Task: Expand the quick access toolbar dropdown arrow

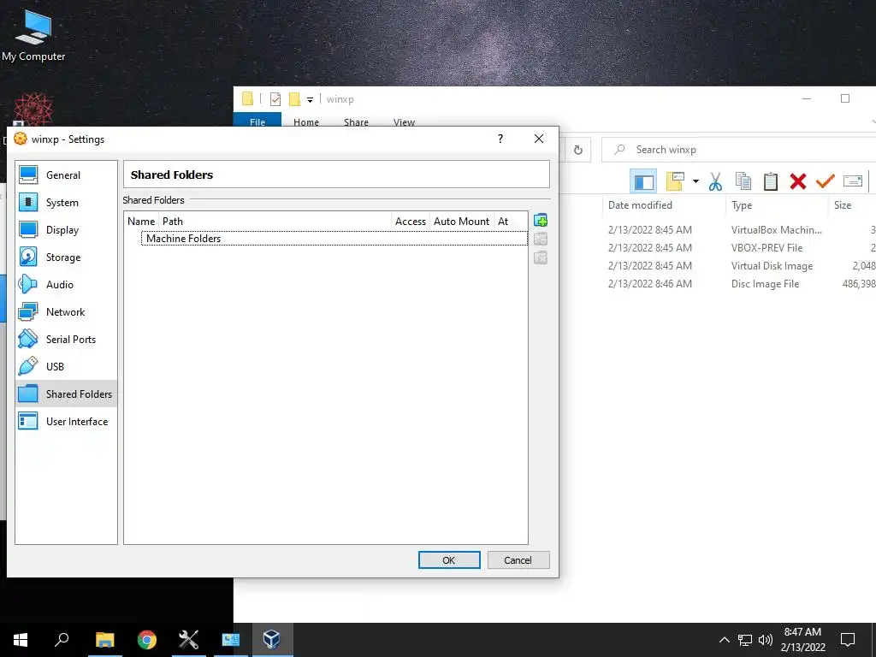Action: (x=310, y=100)
